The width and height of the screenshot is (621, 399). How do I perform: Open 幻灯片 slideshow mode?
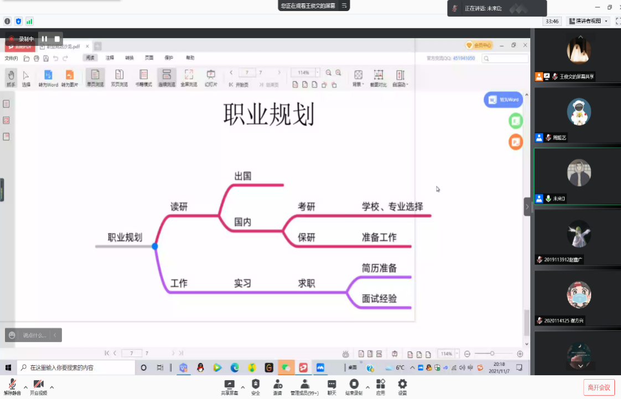coord(211,77)
